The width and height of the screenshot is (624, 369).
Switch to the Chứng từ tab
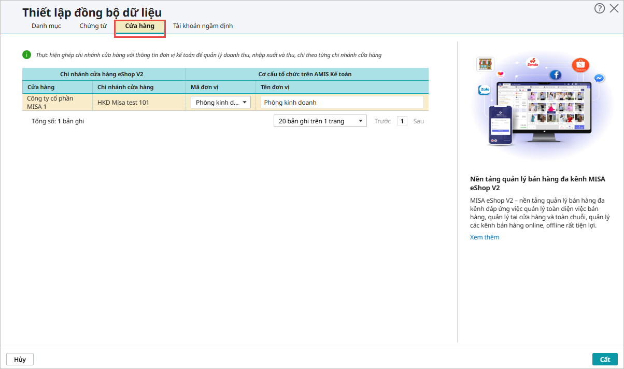(x=93, y=26)
